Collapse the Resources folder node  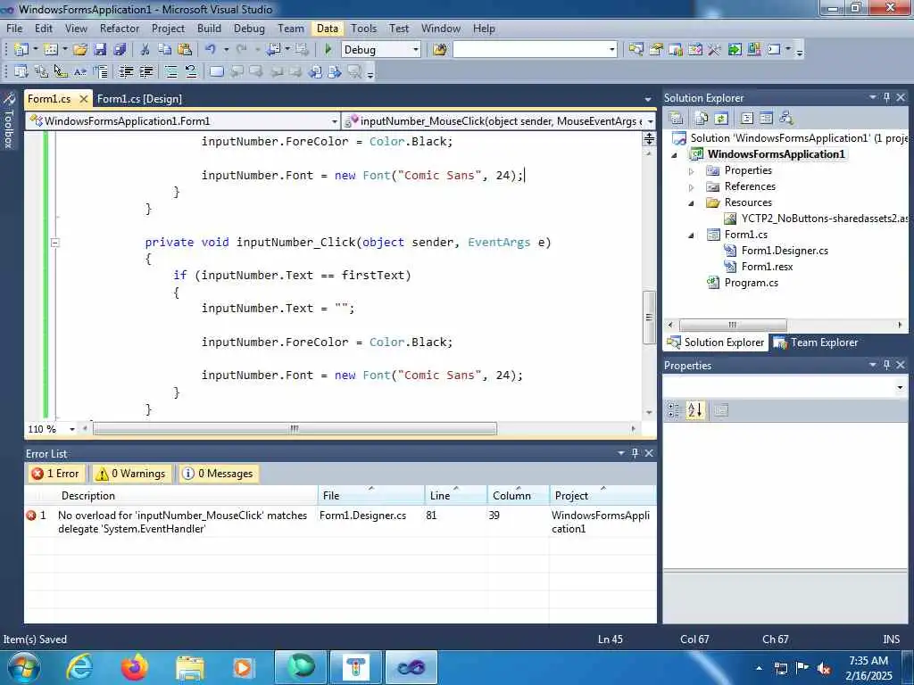click(x=692, y=202)
